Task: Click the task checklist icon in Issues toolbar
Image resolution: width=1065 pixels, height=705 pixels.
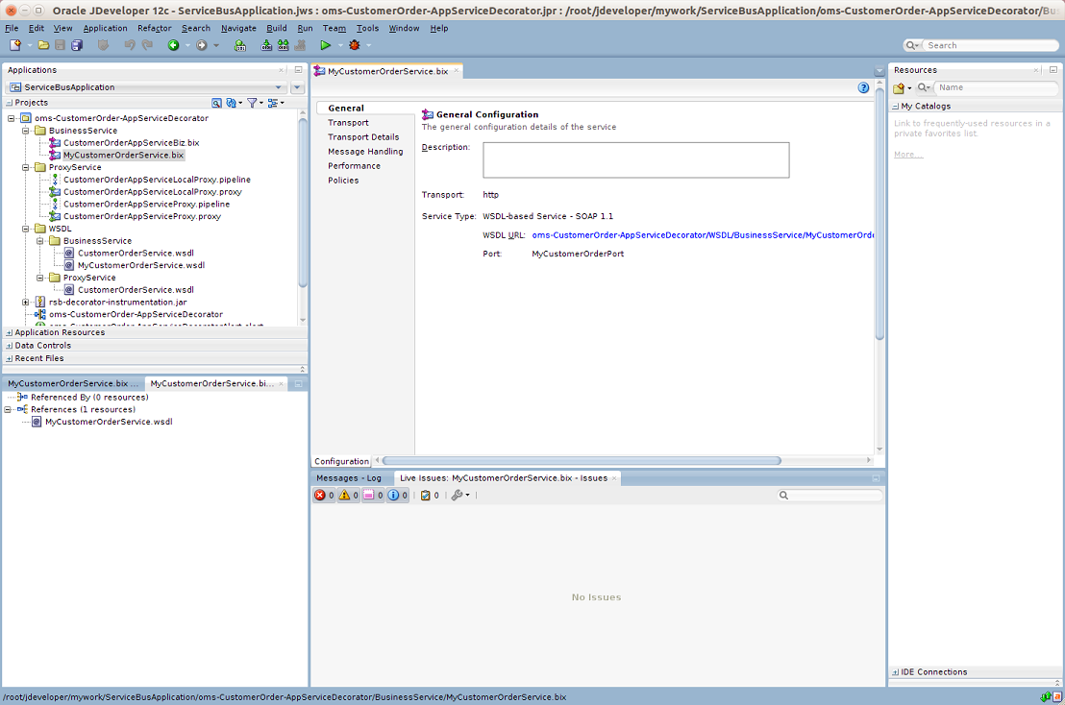Action: pos(425,496)
